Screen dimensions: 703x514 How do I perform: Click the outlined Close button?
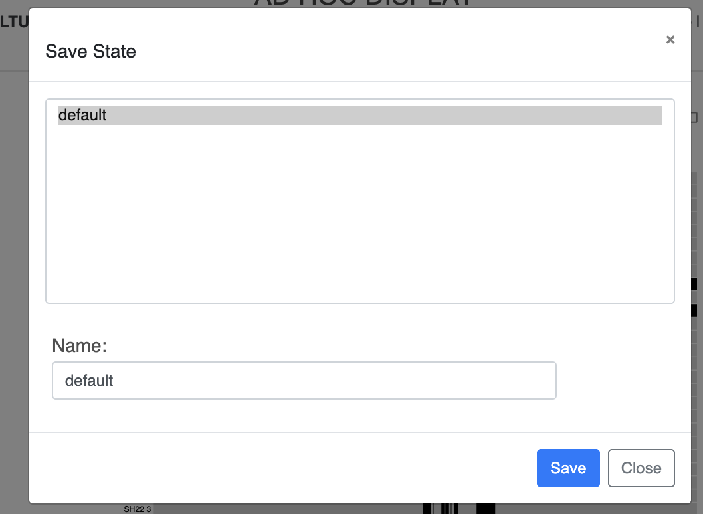point(641,468)
